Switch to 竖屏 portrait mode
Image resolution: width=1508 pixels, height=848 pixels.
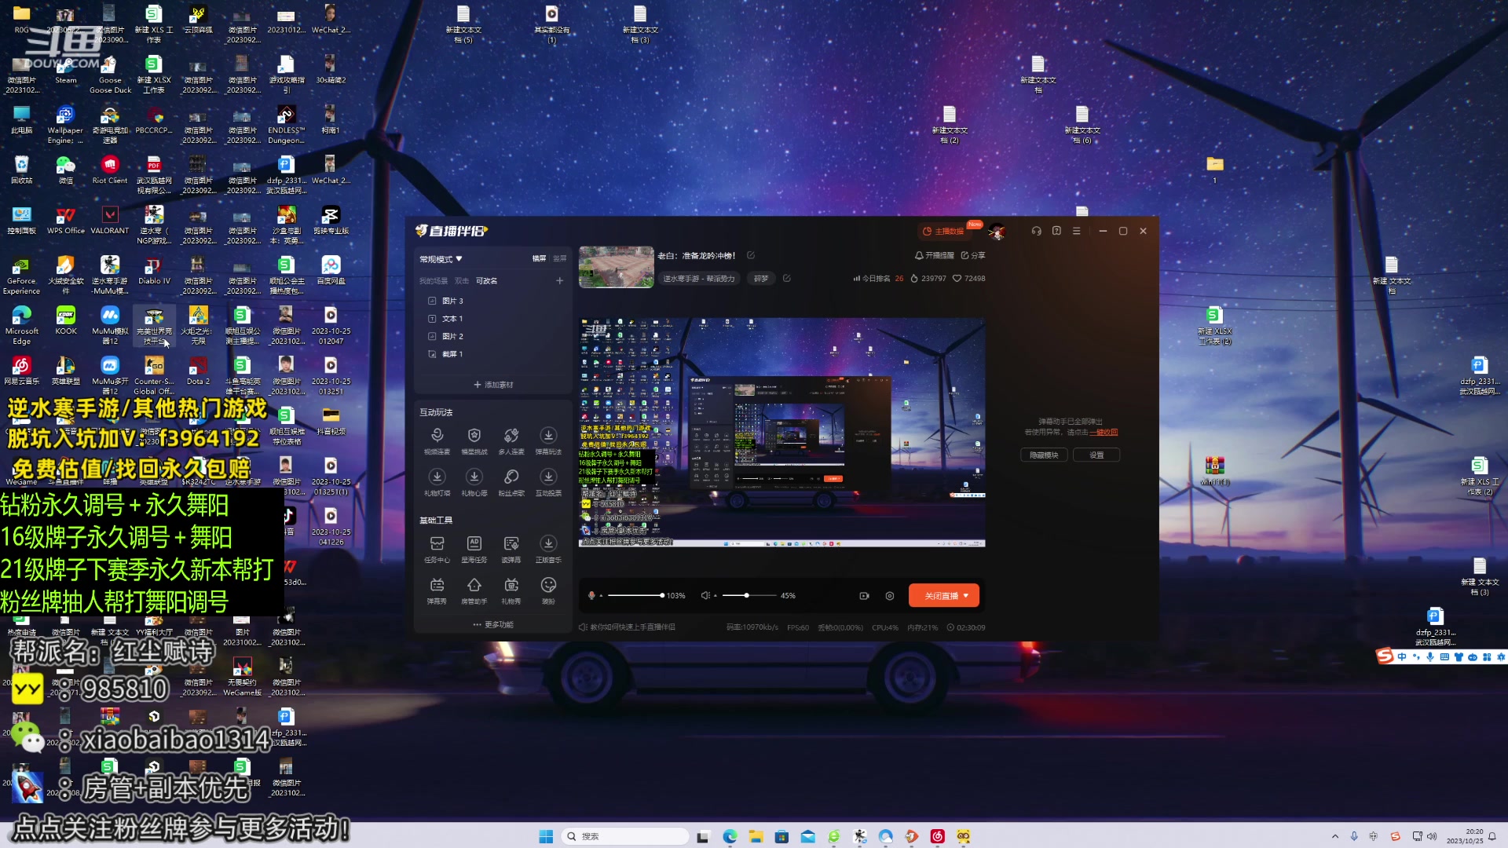click(559, 258)
